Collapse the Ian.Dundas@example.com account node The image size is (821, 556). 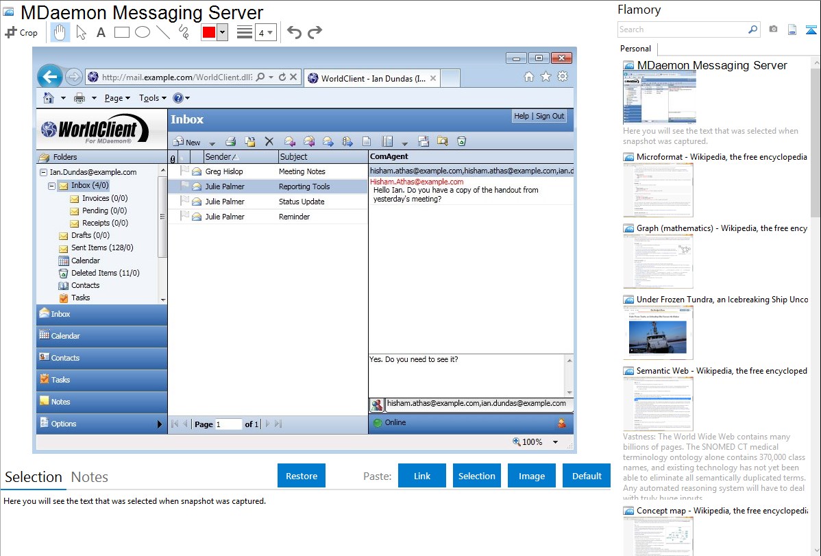coord(43,172)
